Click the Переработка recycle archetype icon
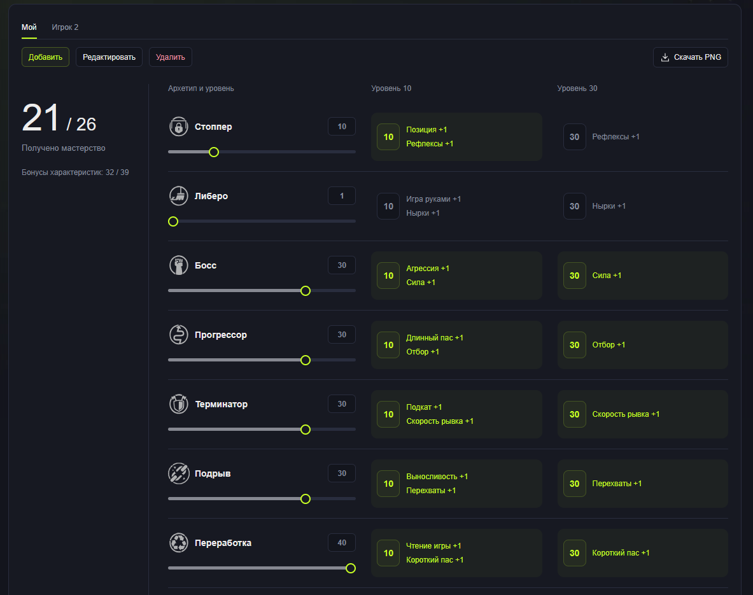This screenshot has height=595, width=753. coord(179,543)
